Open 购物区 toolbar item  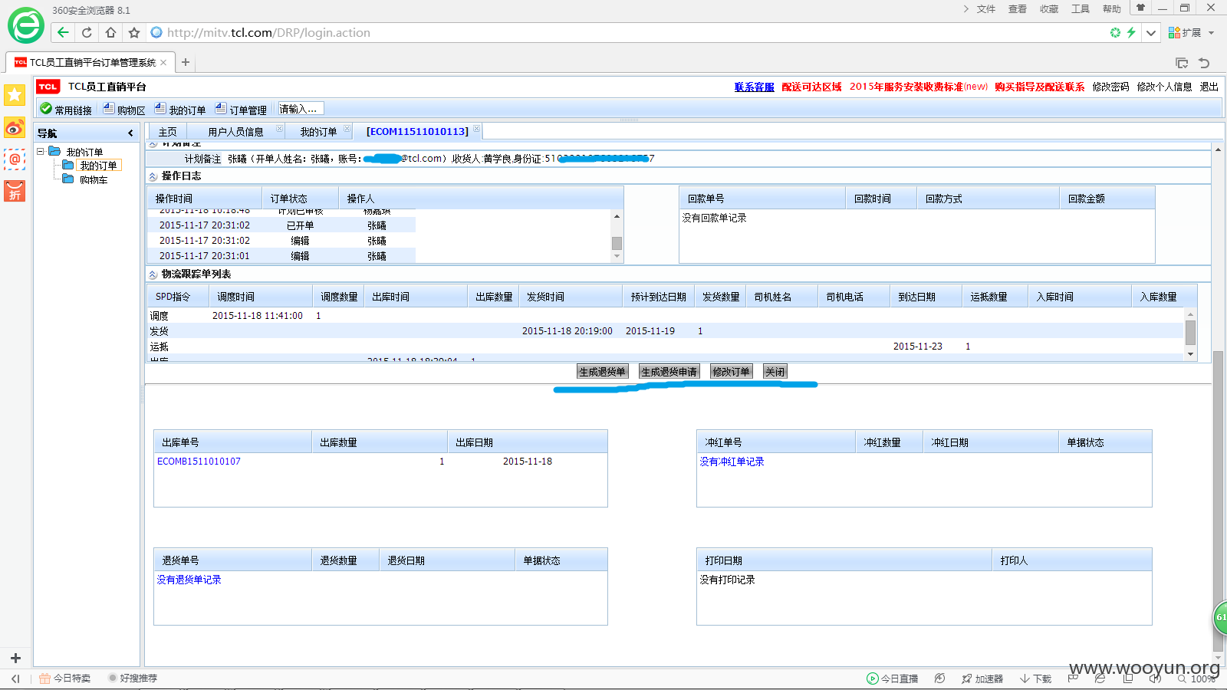pos(124,110)
